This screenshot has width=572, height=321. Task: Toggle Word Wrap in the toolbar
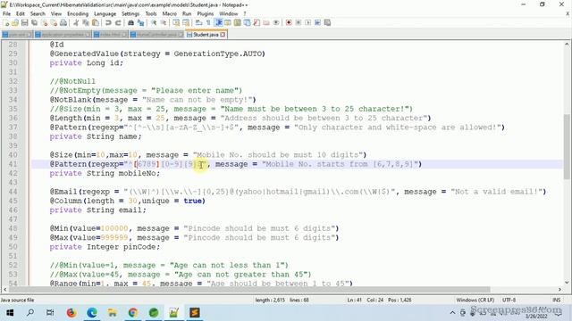198,22
